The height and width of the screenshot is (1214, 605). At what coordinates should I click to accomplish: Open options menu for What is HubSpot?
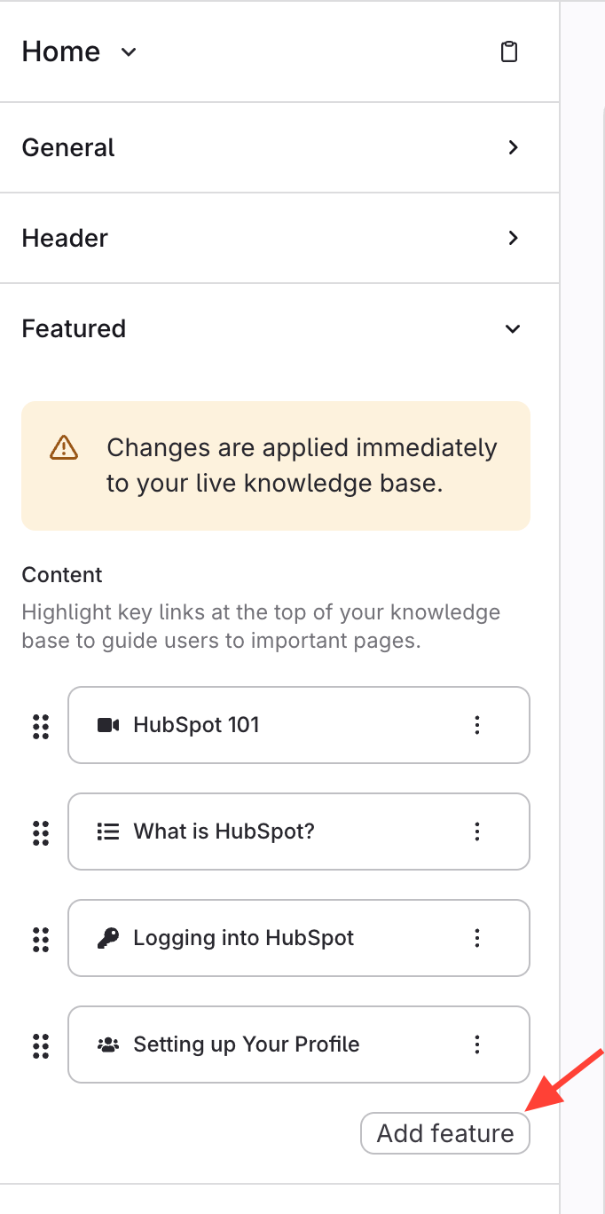pos(477,832)
